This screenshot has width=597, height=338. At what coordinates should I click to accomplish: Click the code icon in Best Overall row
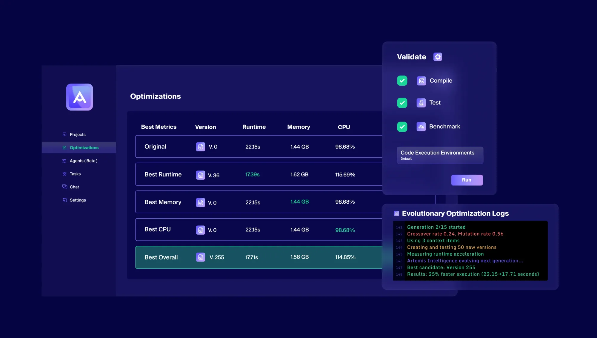pyautogui.click(x=201, y=257)
